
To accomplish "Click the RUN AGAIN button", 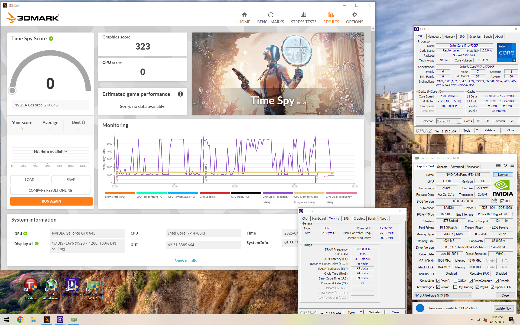I will (x=51, y=201).
